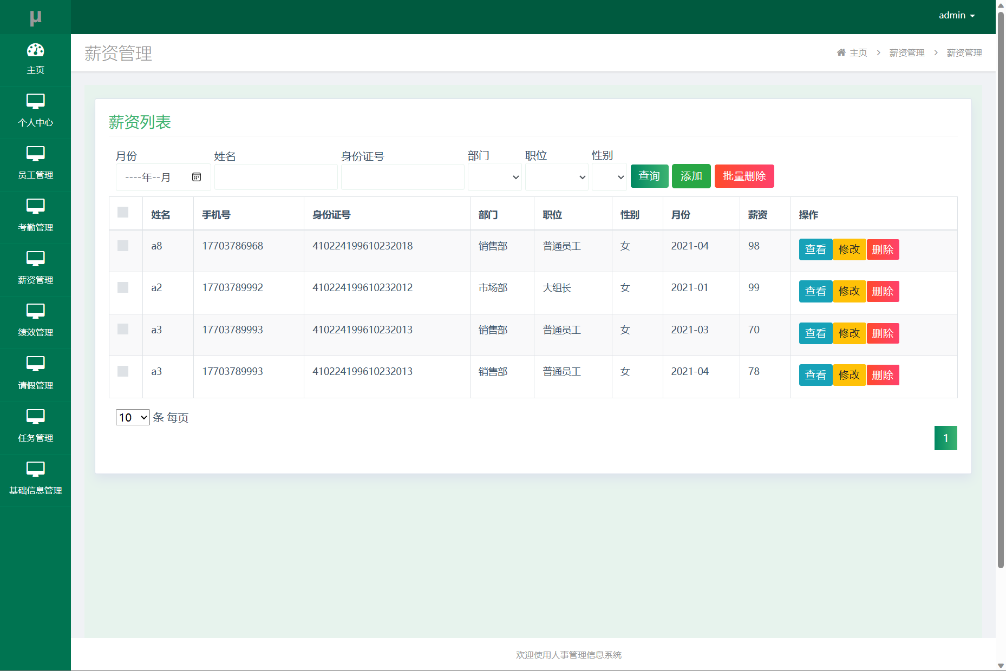
Task: Toggle the select-all checkbox in table header
Action: pos(123,212)
